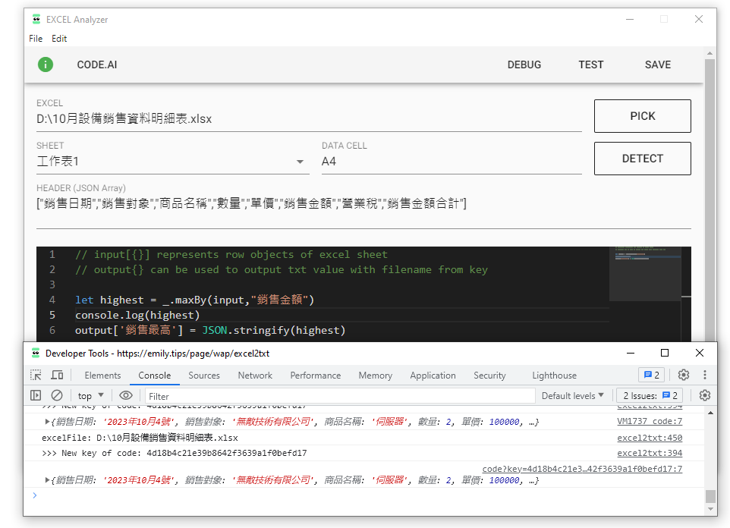
Task: Open the Default levels dropdown
Action: [573, 396]
